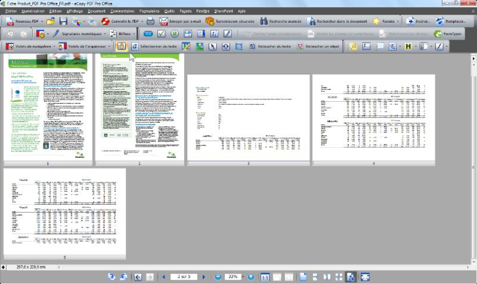Open the Affichage menu
Screen dimensions: 477x284
tap(75, 11)
